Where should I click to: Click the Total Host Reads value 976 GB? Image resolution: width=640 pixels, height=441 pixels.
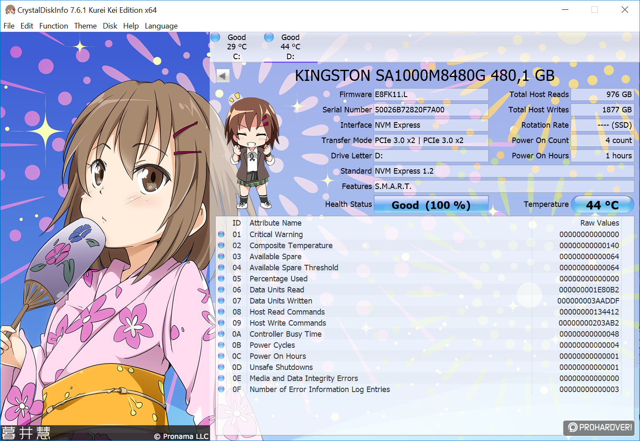coord(602,94)
